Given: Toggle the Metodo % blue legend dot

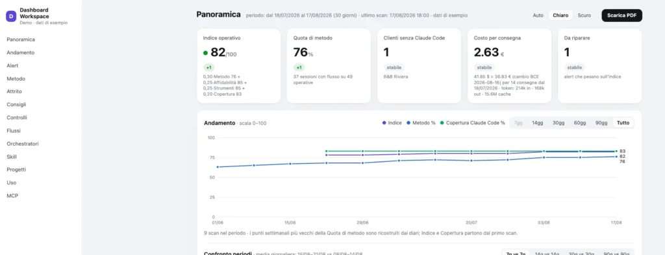Looking at the screenshot, I should [408, 123].
